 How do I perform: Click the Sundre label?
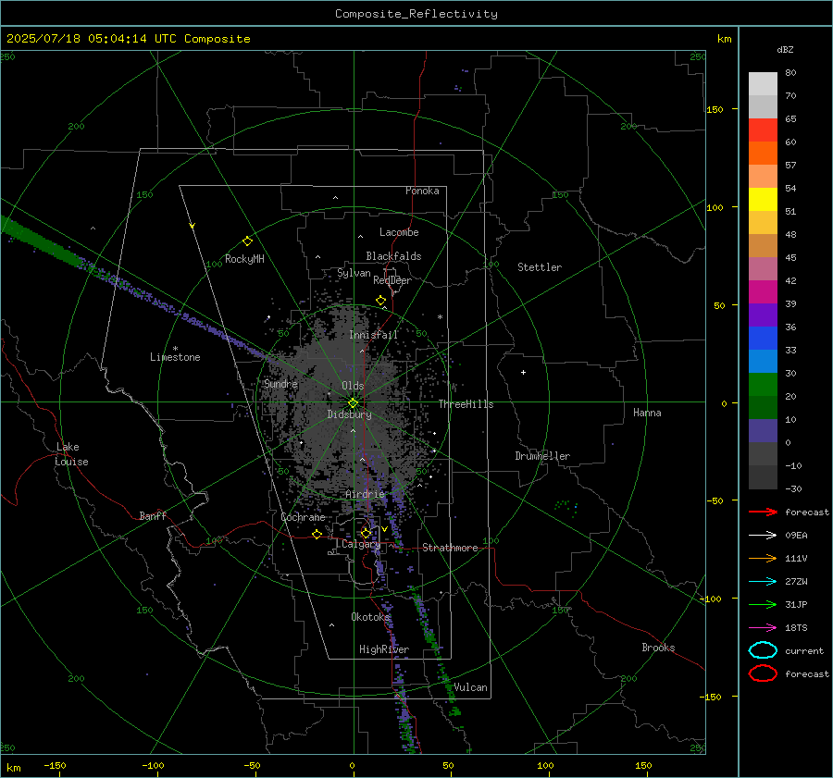click(280, 383)
